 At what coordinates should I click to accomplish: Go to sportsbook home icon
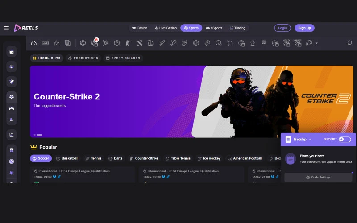tap(34, 43)
